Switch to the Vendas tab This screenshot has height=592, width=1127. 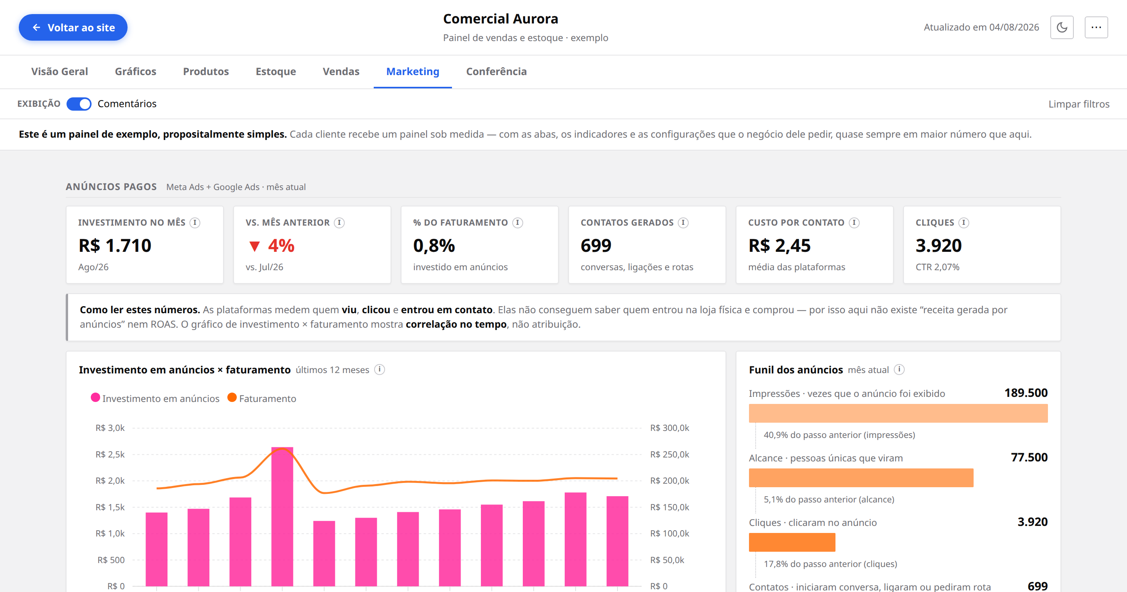click(x=341, y=71)
